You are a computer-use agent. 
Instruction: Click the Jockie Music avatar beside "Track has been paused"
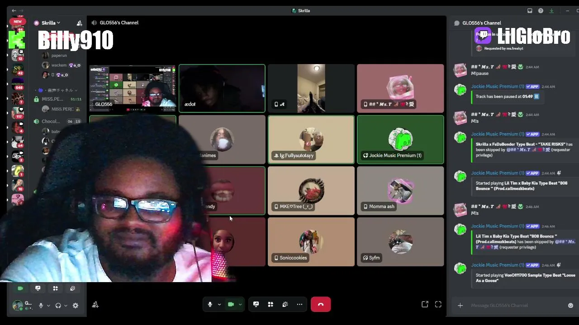(x=460, y=90)
